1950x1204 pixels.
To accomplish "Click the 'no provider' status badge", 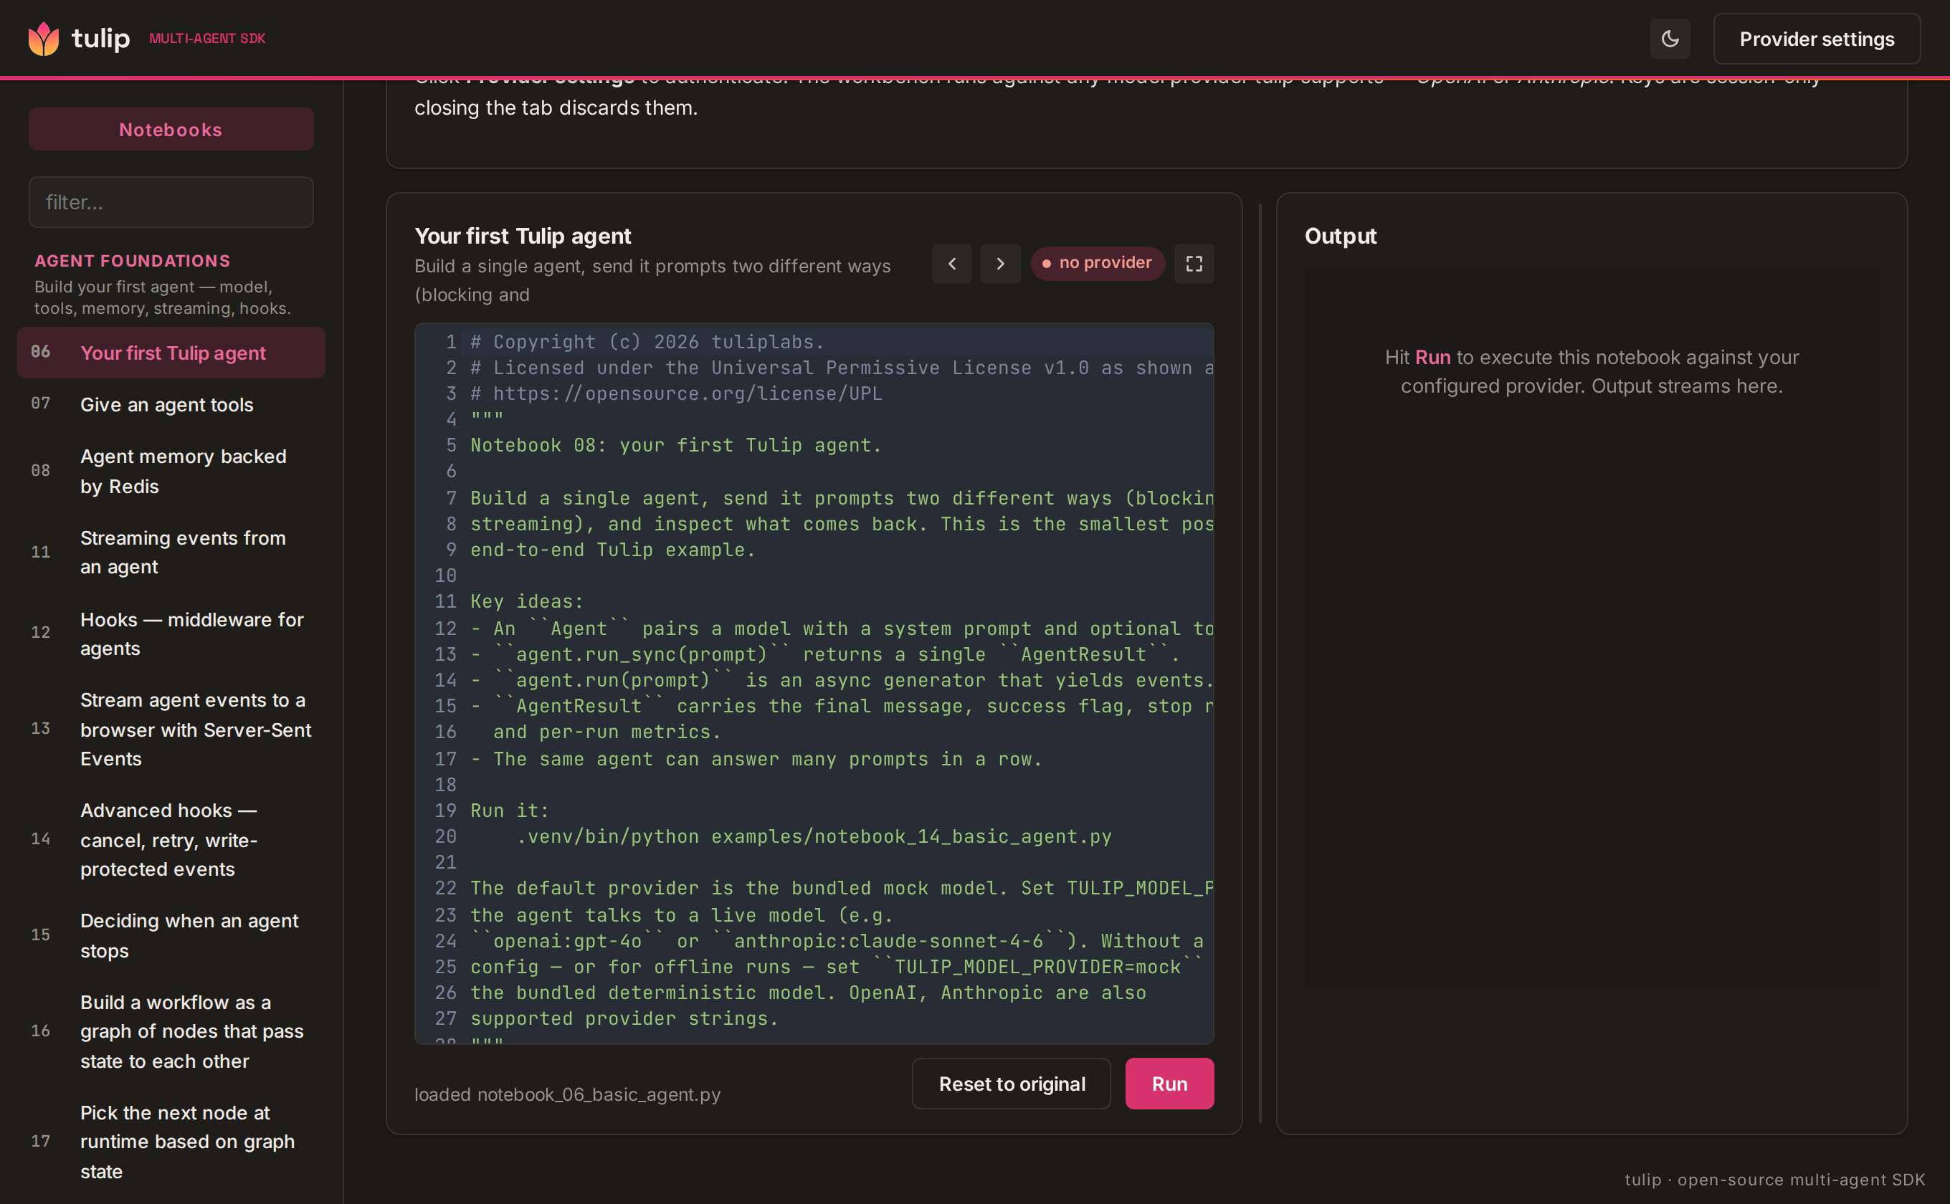I will pyautogui.click(x=1097, y=263).
